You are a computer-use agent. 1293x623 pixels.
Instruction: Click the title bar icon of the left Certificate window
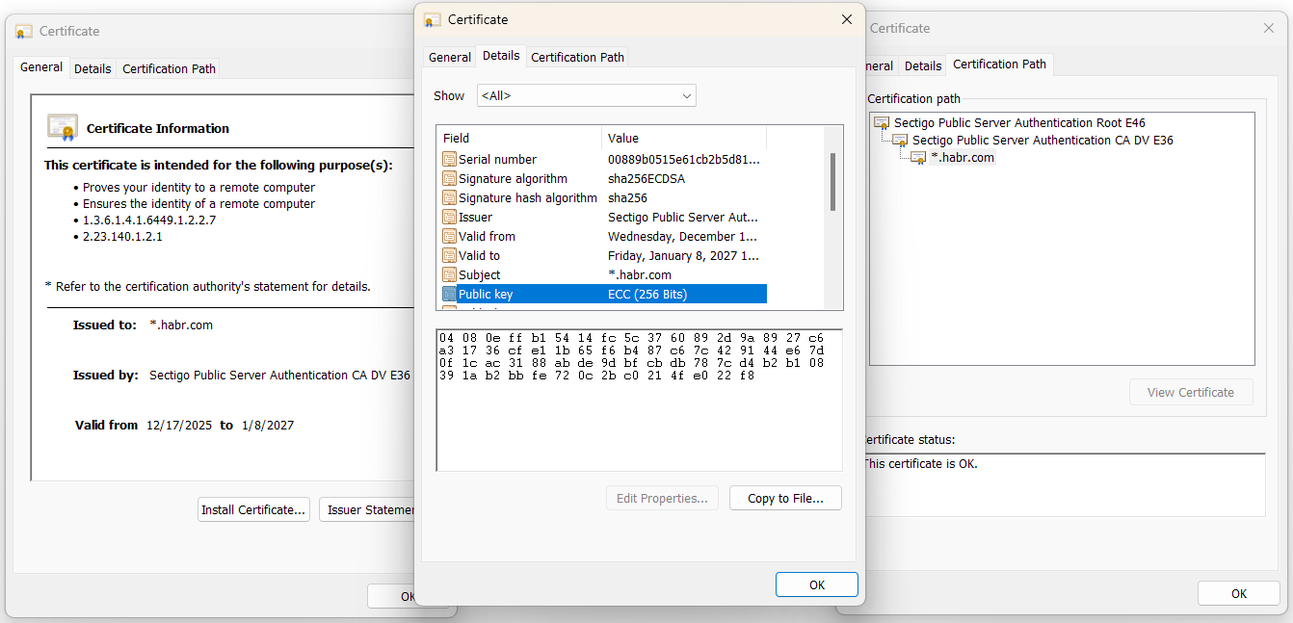tap(24, 31)
